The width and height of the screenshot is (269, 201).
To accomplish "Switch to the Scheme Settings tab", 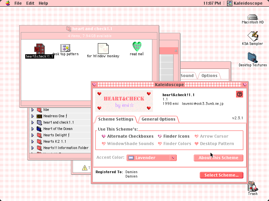I will click(x=116, y=119).
